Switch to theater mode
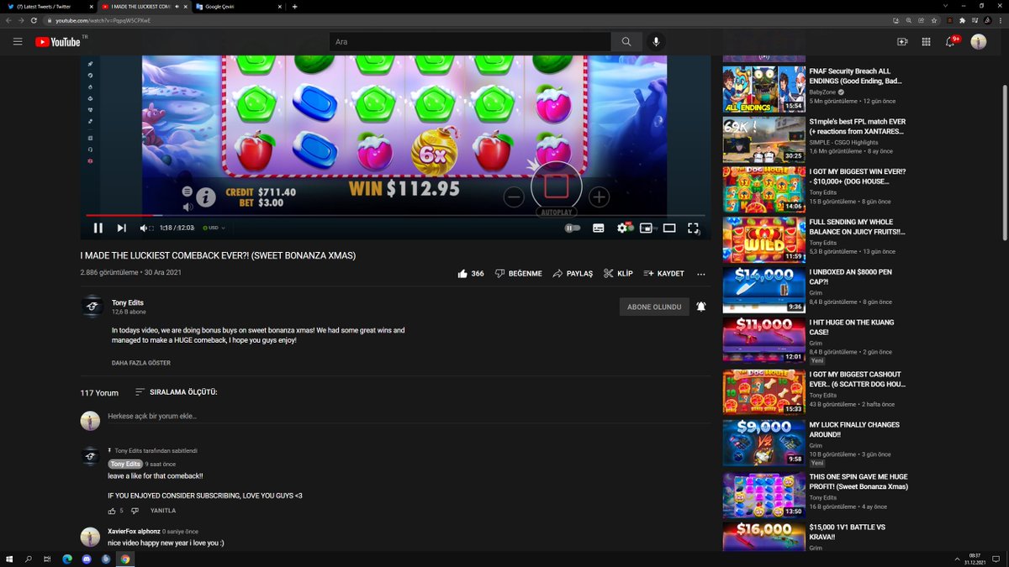 pyautogui.click(x=669, y=228)
